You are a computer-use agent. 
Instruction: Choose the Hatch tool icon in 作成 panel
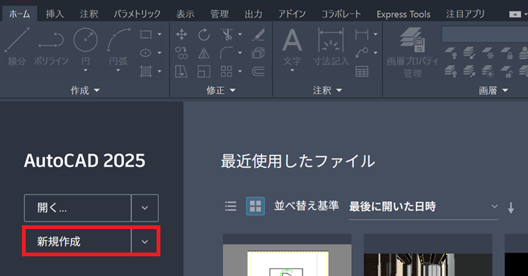146,71
